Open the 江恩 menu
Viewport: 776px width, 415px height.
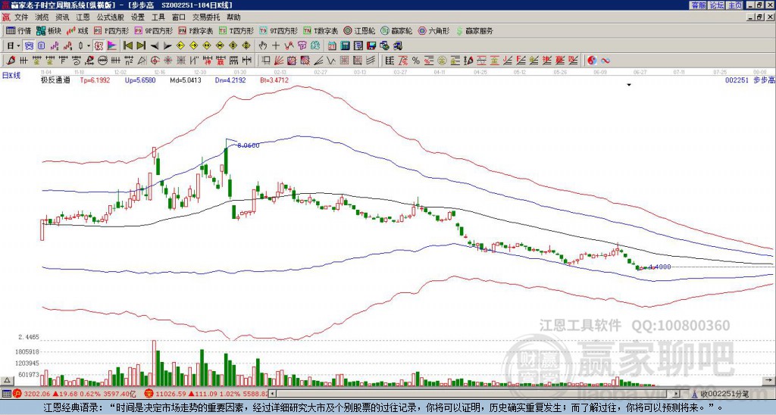point(83,17)
